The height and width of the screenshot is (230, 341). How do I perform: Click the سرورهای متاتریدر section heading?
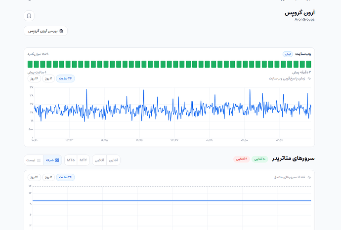tap(293, 158)
